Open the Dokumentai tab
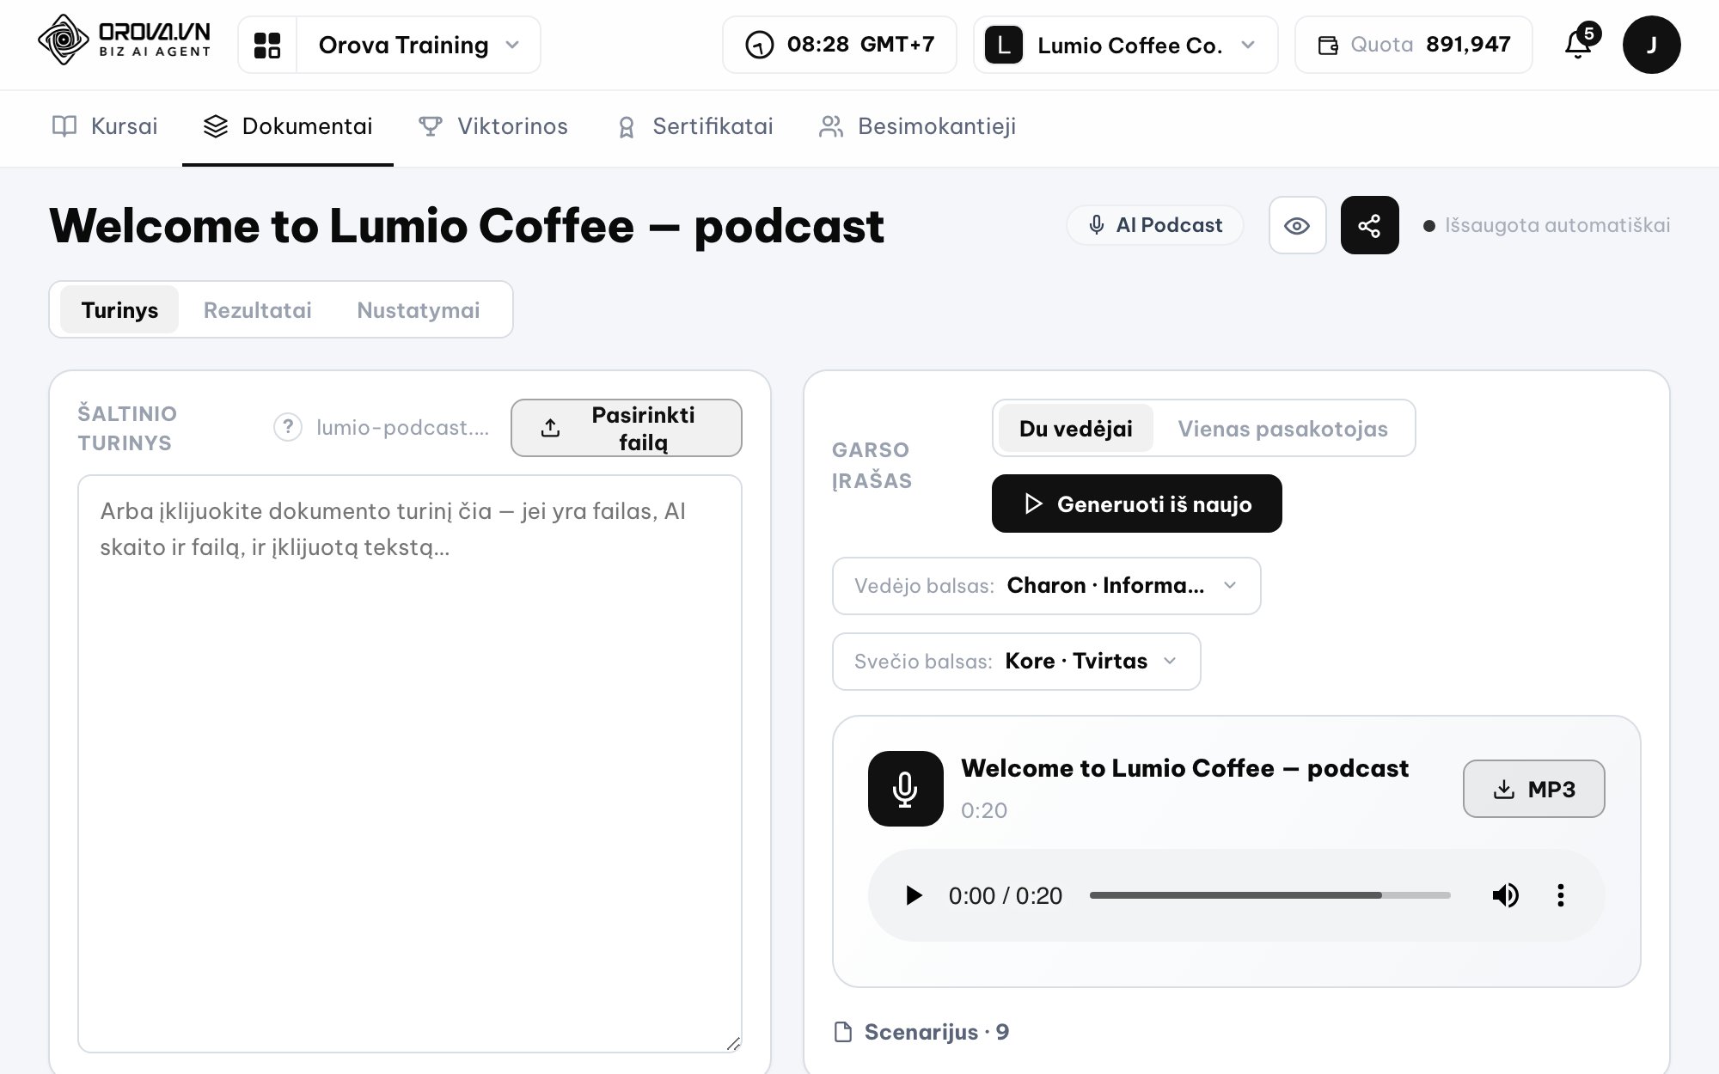Viewport: 1719px width, 1074px height. tap(288, 126)
